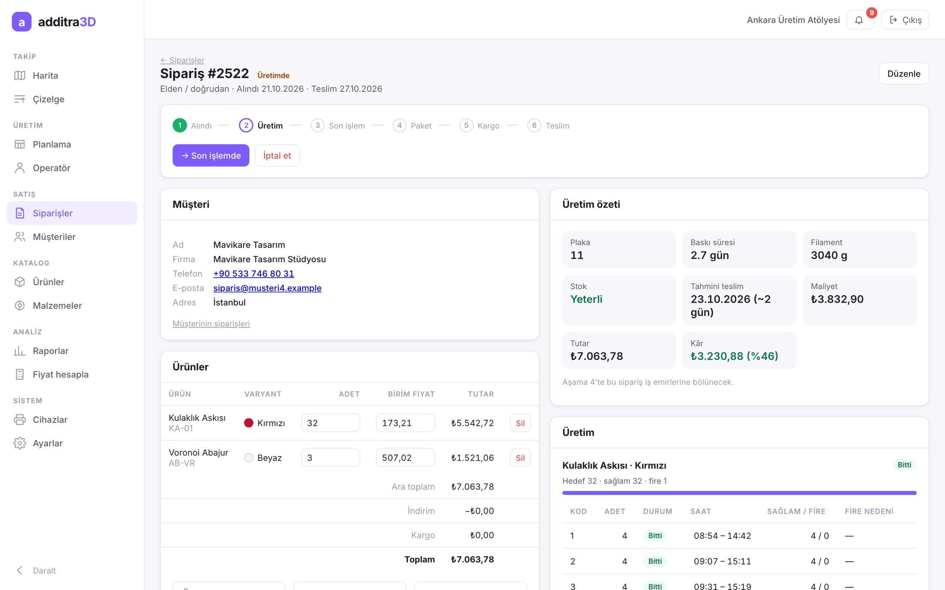Open the Malzemeler spool icon

click(x=20, y=306)
